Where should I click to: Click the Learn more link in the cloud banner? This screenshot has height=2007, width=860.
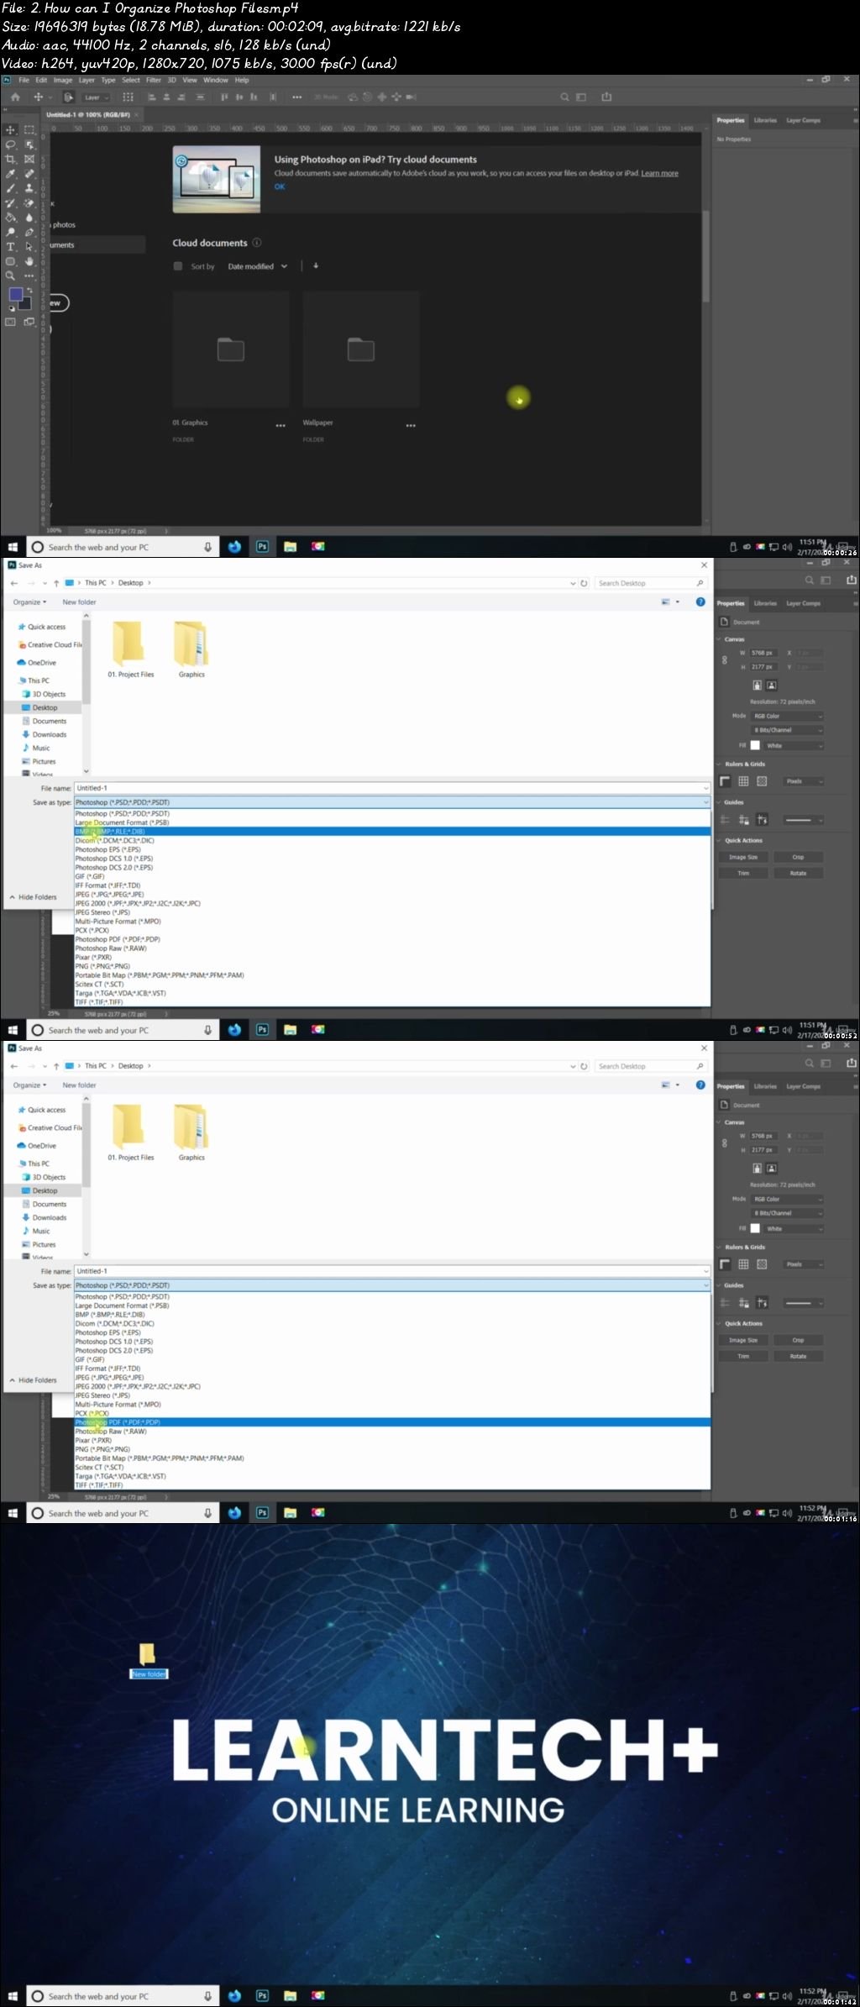point(660,174)
